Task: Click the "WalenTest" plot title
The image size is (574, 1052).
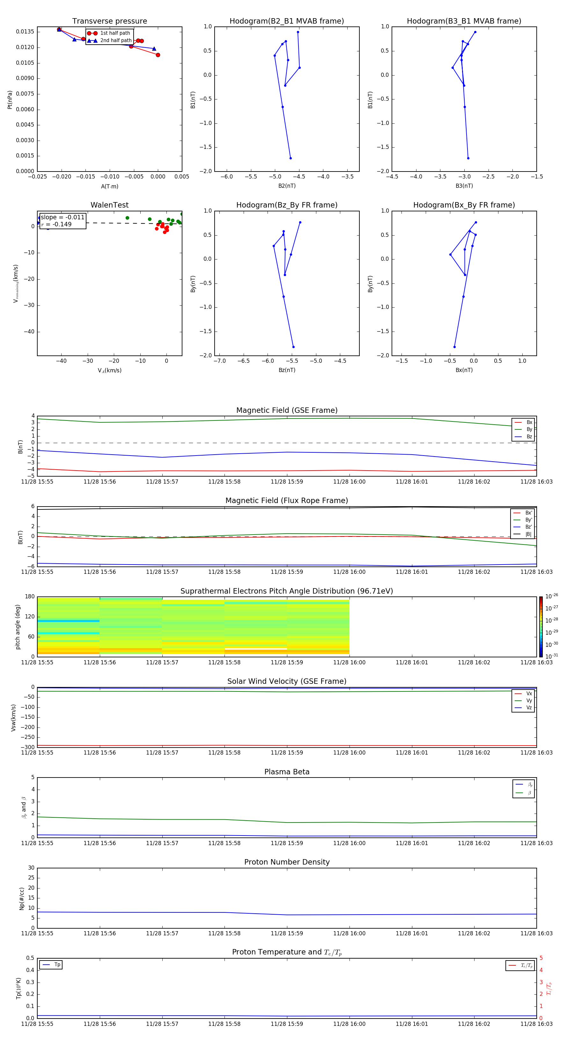Action: coord(109,205)
